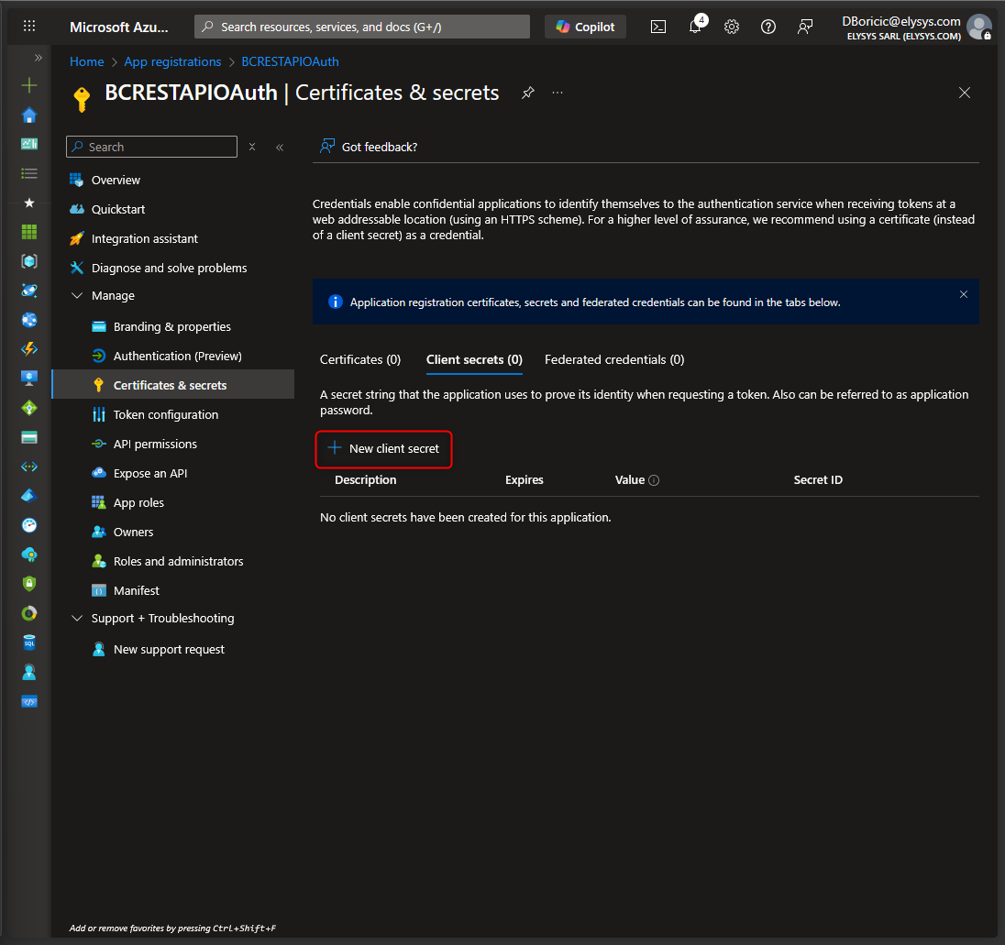Click App registrations breadcrumb link
Screen dimensions: 1005x945
click(x=172, y=61)
